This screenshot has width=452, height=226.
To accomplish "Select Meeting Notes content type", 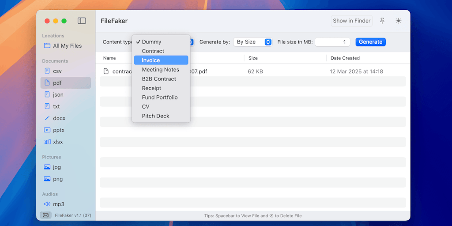I will pyautogui.click(x=161, y=70).
